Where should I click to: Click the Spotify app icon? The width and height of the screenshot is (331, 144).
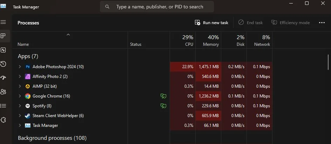[x=28, y=106]
